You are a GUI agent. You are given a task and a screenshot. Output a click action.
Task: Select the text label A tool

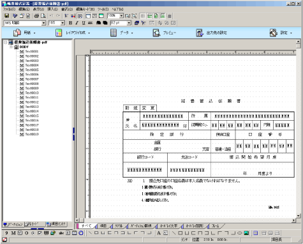click(x=159, y=233)
